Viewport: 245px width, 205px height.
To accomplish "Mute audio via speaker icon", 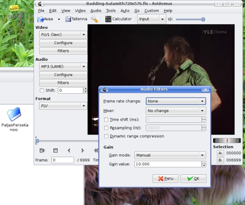I will point(170,19).
